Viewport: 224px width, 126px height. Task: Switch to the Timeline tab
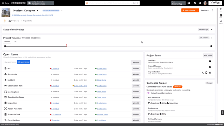[x=7, y=42]
